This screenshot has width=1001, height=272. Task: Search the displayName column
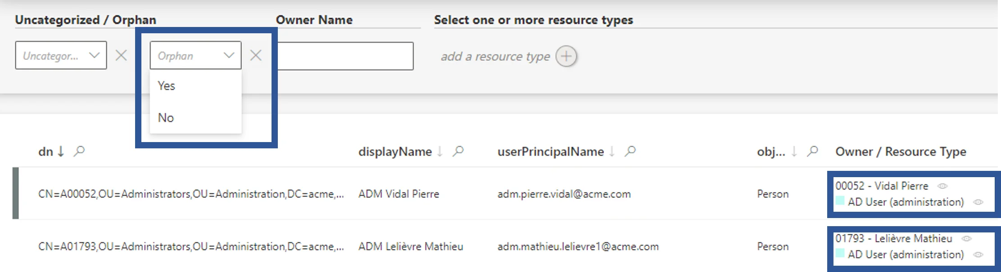(458, 151)
